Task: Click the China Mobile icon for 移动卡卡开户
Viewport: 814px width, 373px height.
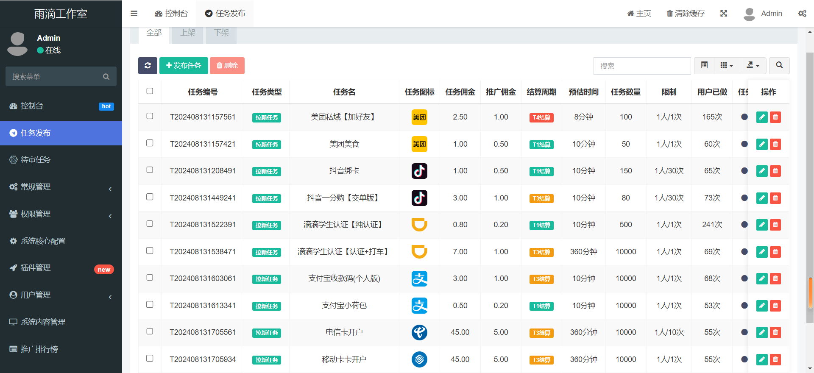Action: pyautogui.click(x=419, y=359)
